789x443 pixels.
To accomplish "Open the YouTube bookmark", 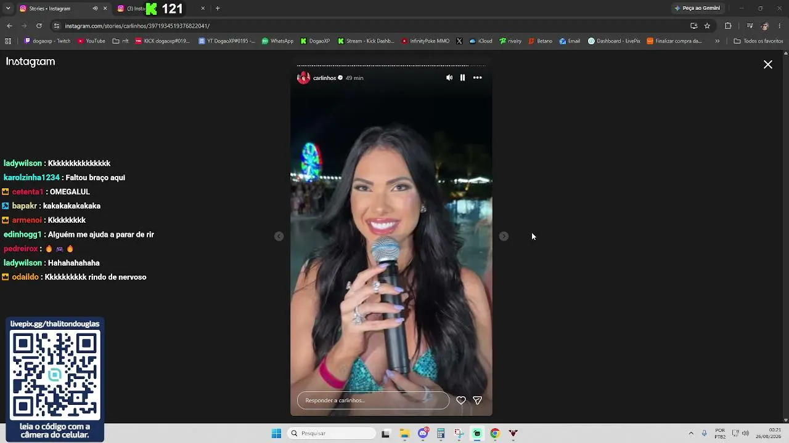I will tap(91, 41).
